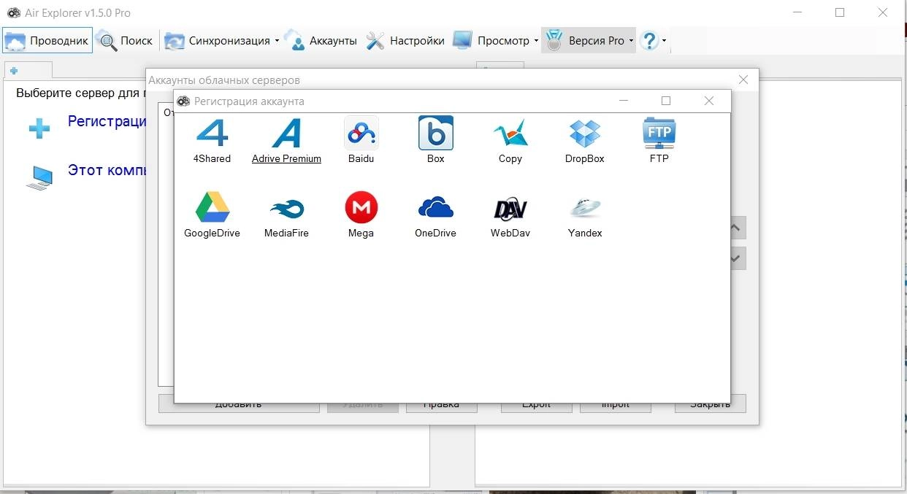
Task: Pick the MediaFire icon
Action: pyautogui.click(x=287, y=209)
